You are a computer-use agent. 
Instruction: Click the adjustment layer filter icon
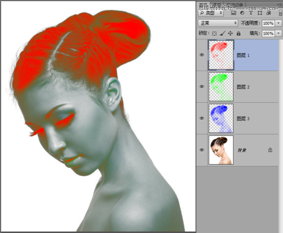coord(242,13)
